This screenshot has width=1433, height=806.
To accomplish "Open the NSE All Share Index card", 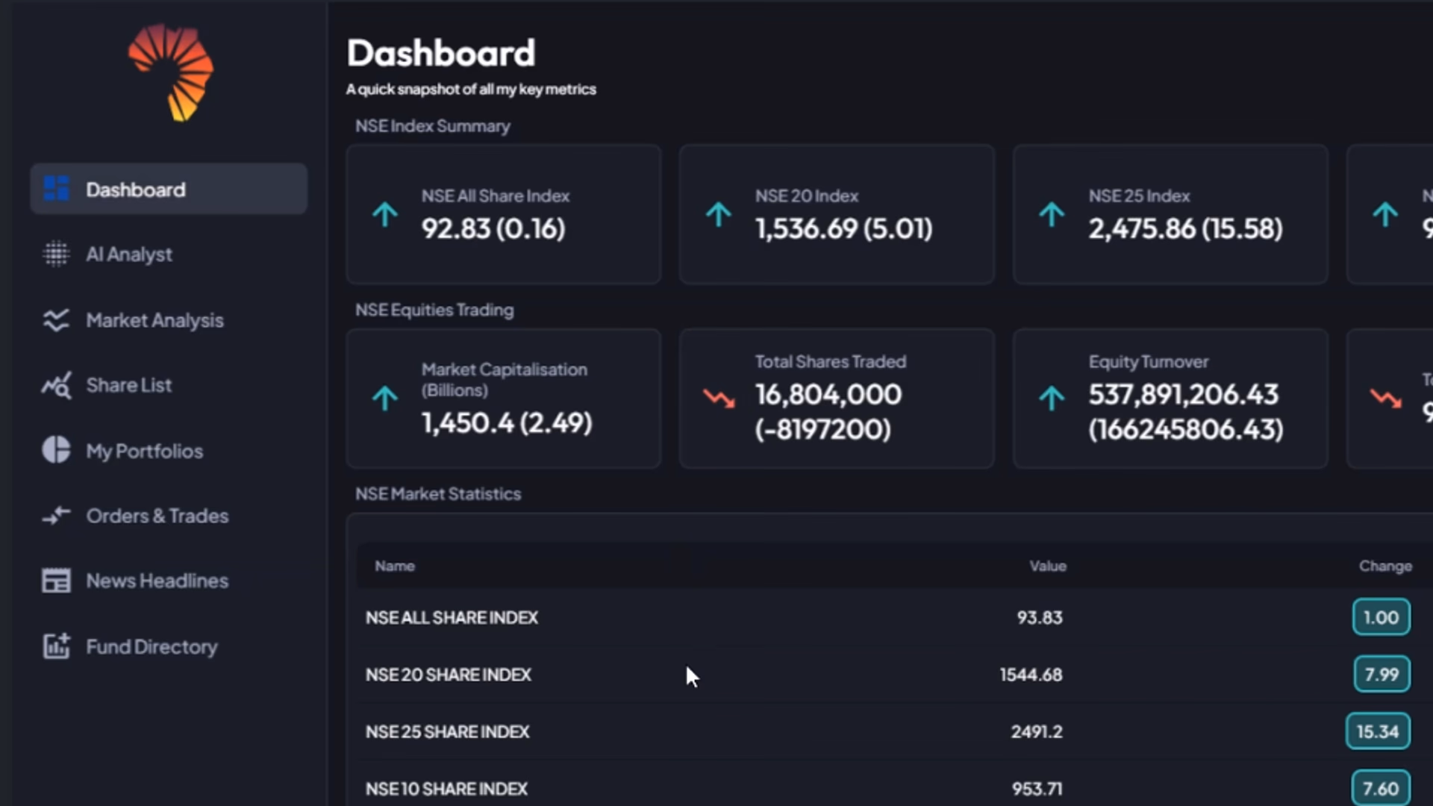I will pos(503,214).
